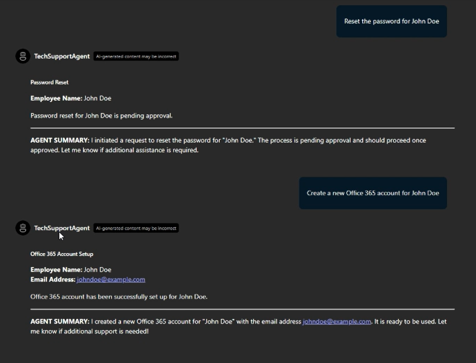Screen dimensions: 476x363
Task: Click the second AGENT SUMMARY label
Action: [x=60, y=321]
